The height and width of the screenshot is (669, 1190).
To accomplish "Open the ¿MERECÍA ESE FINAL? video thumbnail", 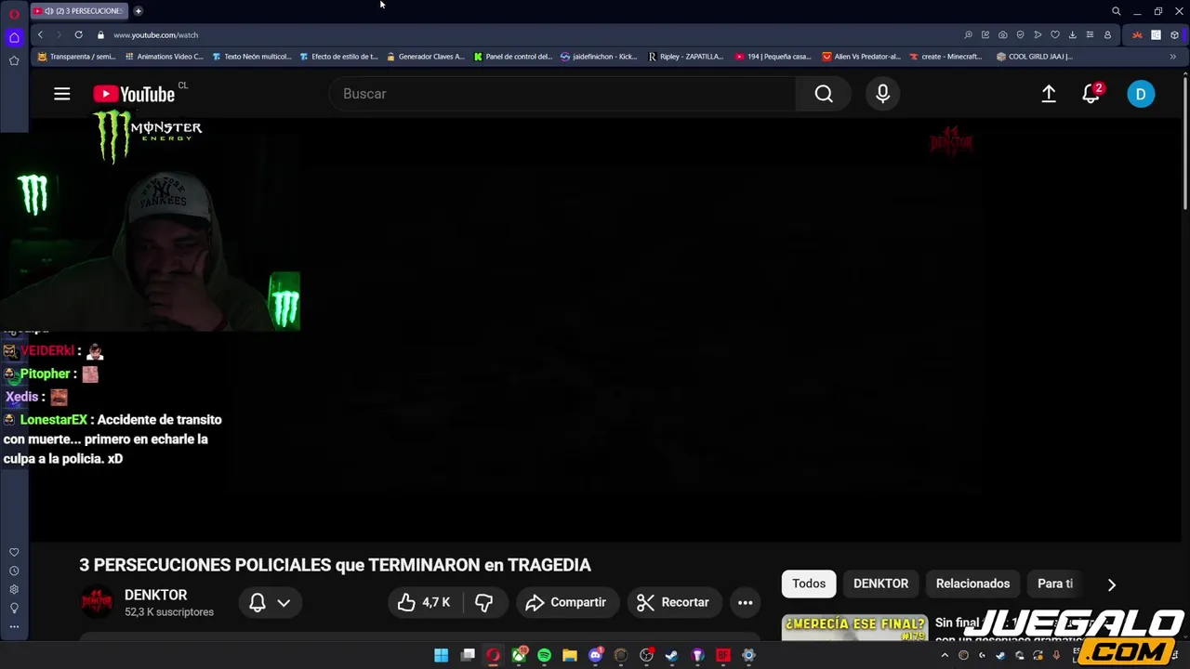I will 854,627.
